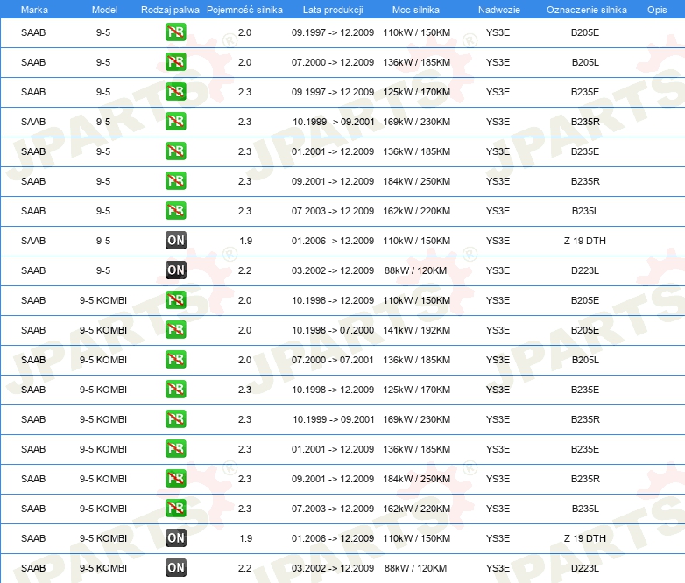
Task: Click 169kW / 230KM in the 9-5 KOMBI row
Action: (x=416, y=419)
